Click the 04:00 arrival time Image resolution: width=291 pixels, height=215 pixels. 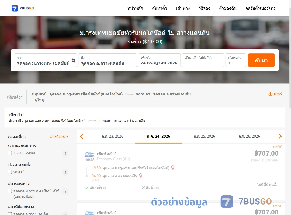pos(96,176)
